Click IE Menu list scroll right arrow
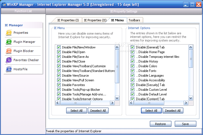Viewport: 203px width, 135px height. [112, 103]
